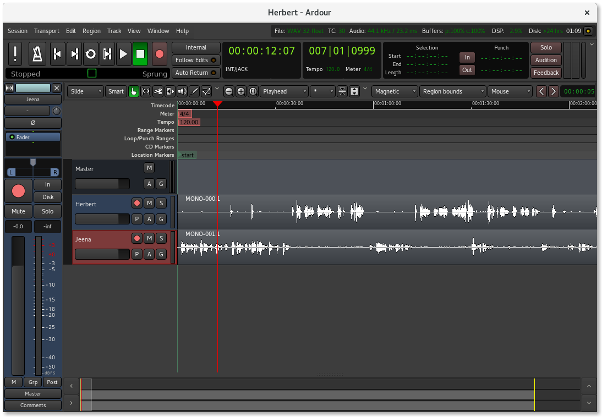Open the visible tracks asterisk dropdown
This screenshot has height=417, width=602.
[322, 91]
